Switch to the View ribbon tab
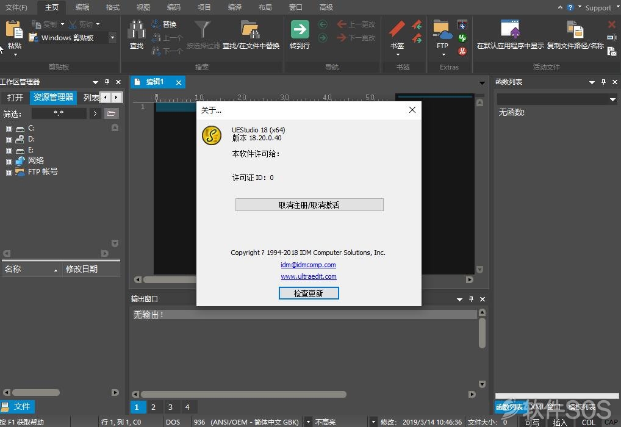Viewport: 621px width, 427px height. (x=143, y=7)
